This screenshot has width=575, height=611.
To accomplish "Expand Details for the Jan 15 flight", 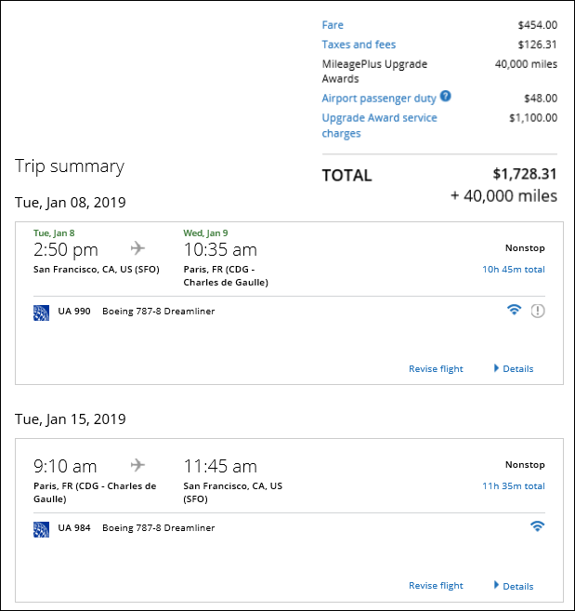I will coord(514,586).
